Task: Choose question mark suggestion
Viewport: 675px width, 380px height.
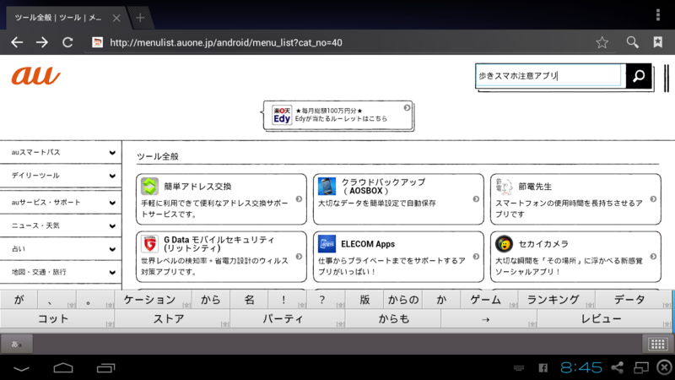Action: coord(326,300)
